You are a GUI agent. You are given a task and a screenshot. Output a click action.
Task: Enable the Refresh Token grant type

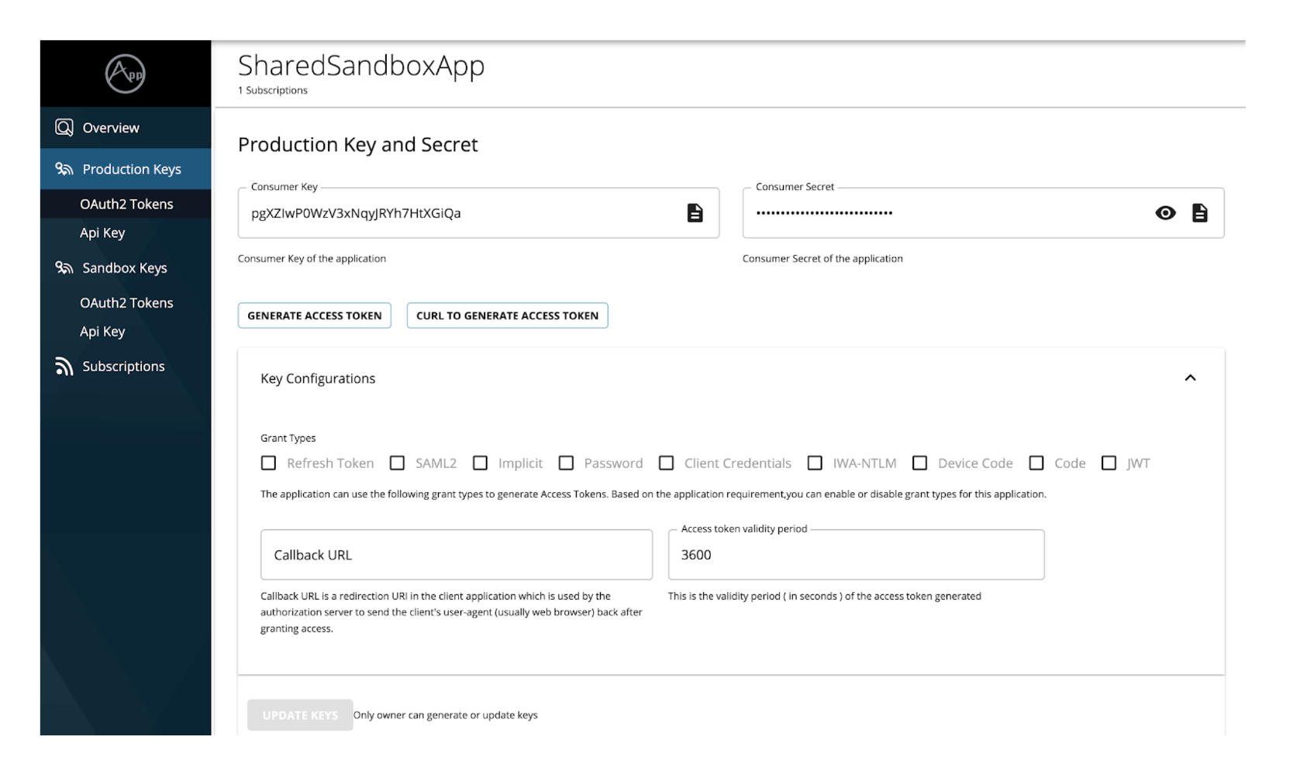pos(269,463)
